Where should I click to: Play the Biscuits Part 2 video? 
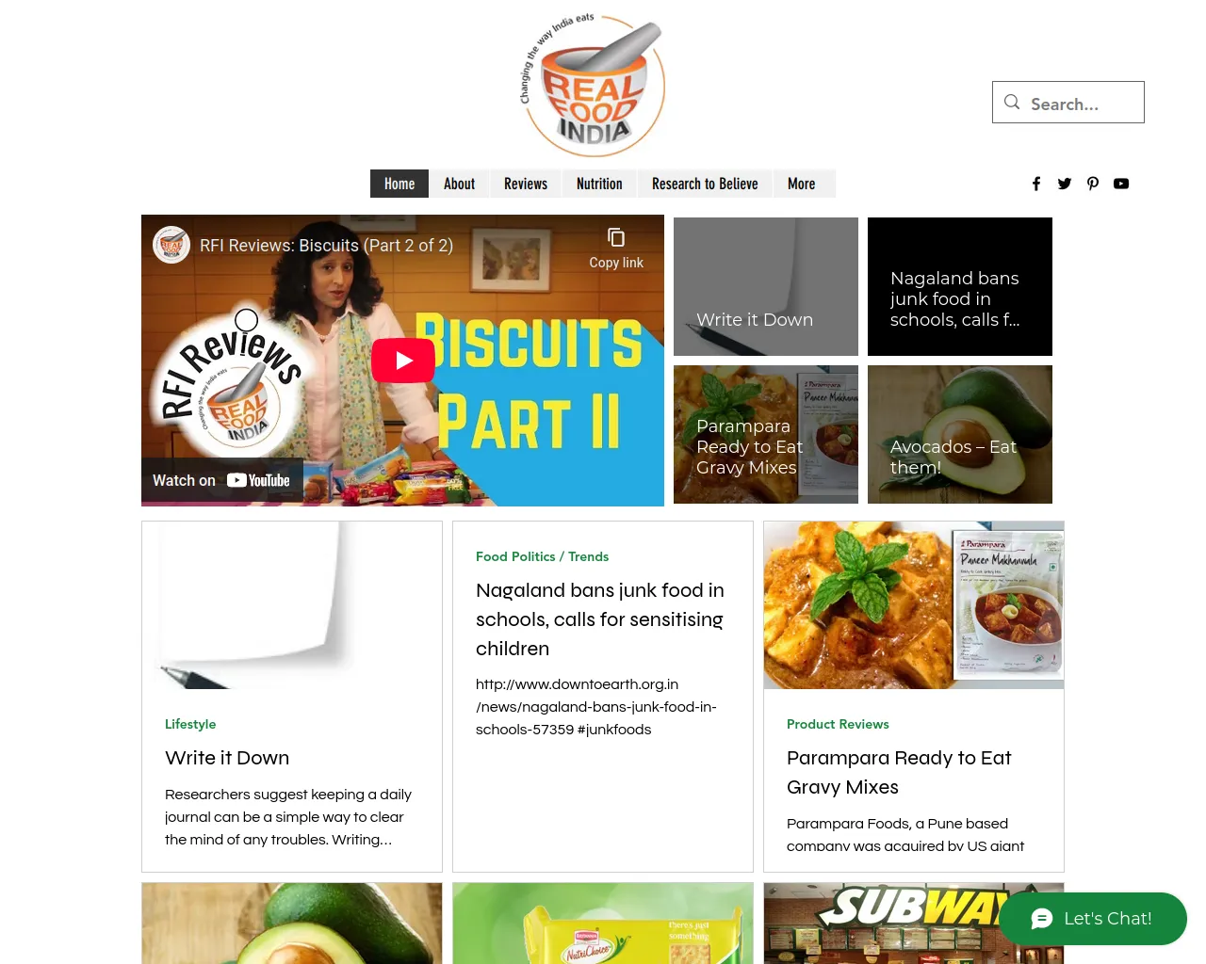click(x=403, y=361)
